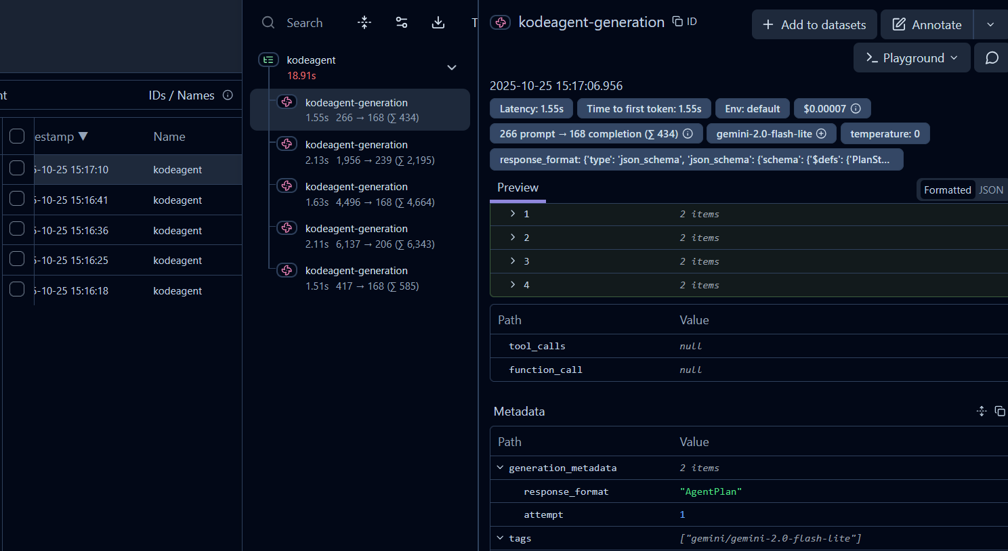
Task: Click generation icon of the 1,956 → 239 row
Action: (287, 145)
